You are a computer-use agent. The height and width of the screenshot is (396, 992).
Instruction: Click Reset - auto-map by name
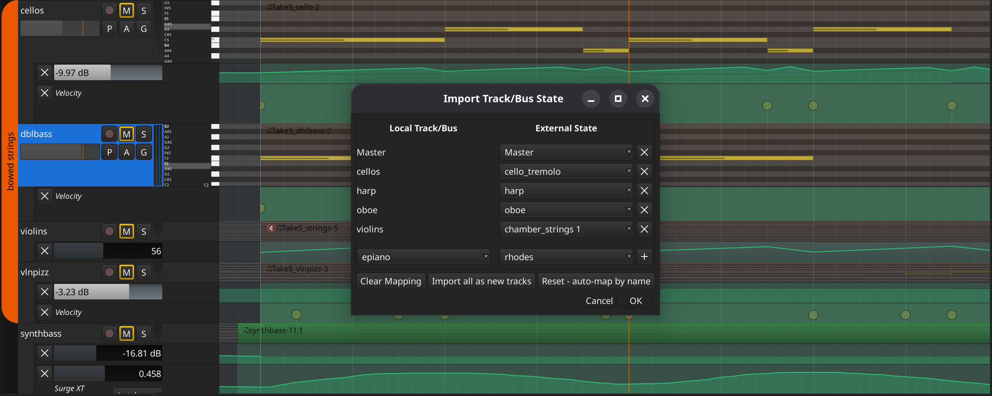pyautogui.click(x=596, y=281)
